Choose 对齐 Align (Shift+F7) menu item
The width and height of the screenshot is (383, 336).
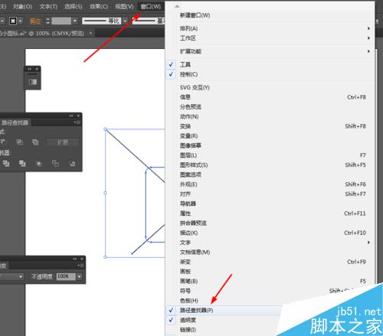coord(270,194)
